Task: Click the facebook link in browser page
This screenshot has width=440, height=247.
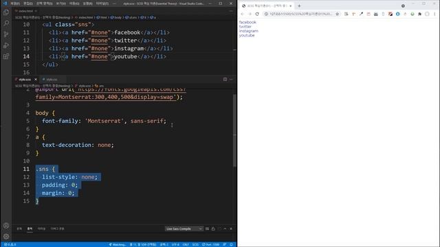Action: click(x=247, y=22)
